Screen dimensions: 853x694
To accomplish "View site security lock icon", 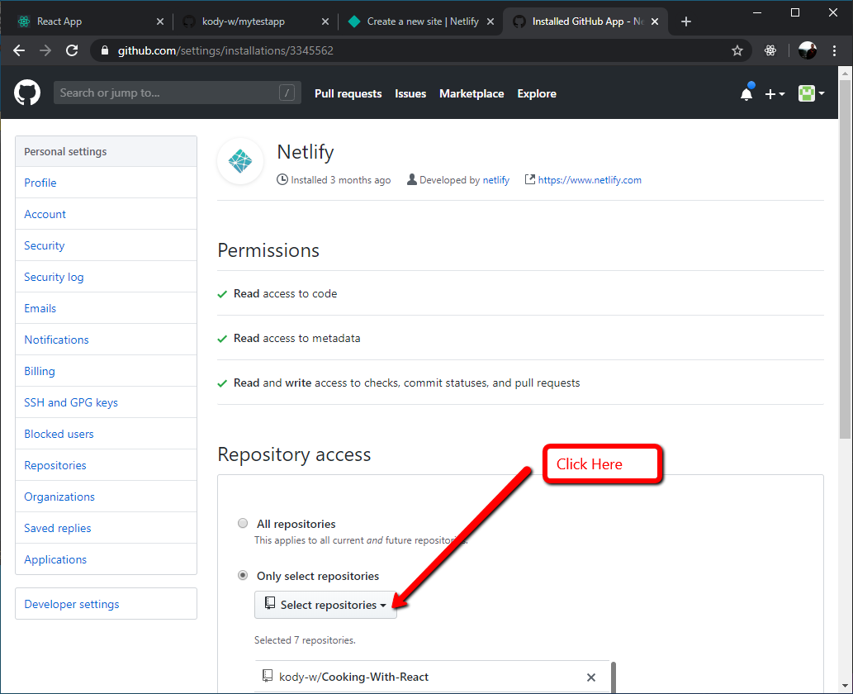I will [105, 50].
